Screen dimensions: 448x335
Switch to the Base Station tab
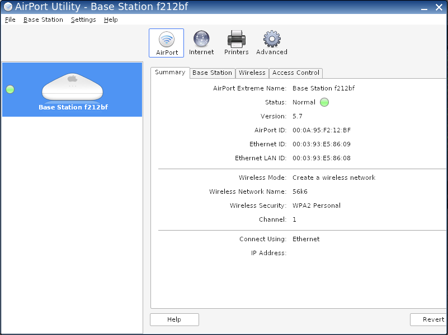(x=212, y=73)
